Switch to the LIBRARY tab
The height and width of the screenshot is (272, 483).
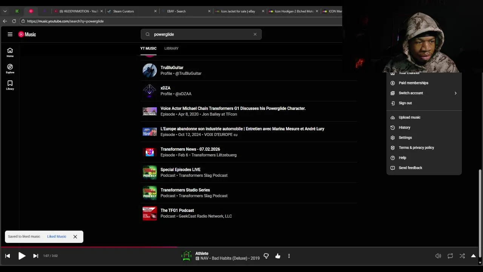point(171,48)
